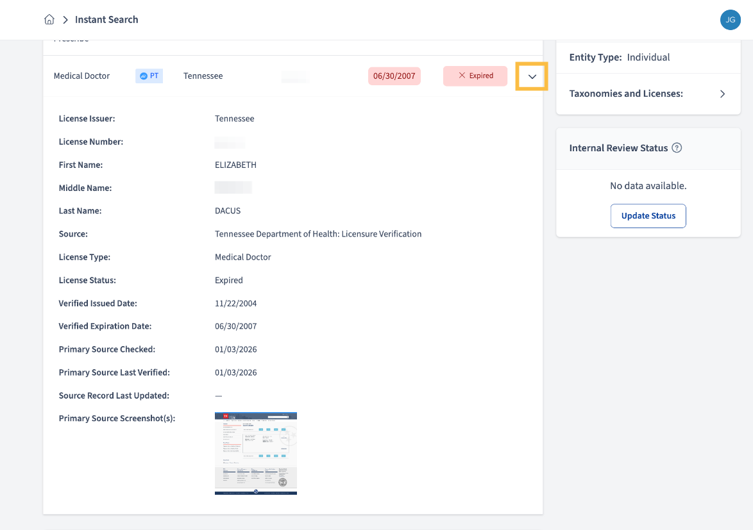Click the Primary Source Checked date value
The width and height of the screenshot is (753, 530).
click(235, 350)
